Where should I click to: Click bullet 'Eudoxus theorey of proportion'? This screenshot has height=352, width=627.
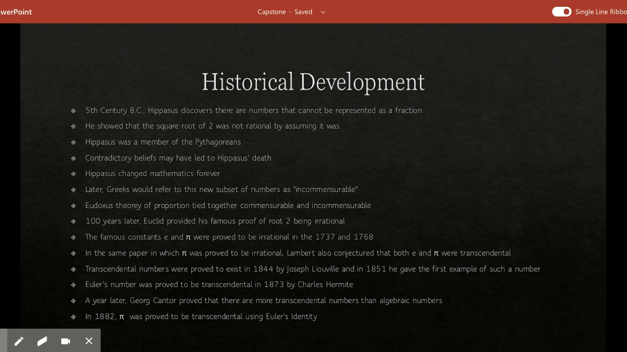[228, 205]
